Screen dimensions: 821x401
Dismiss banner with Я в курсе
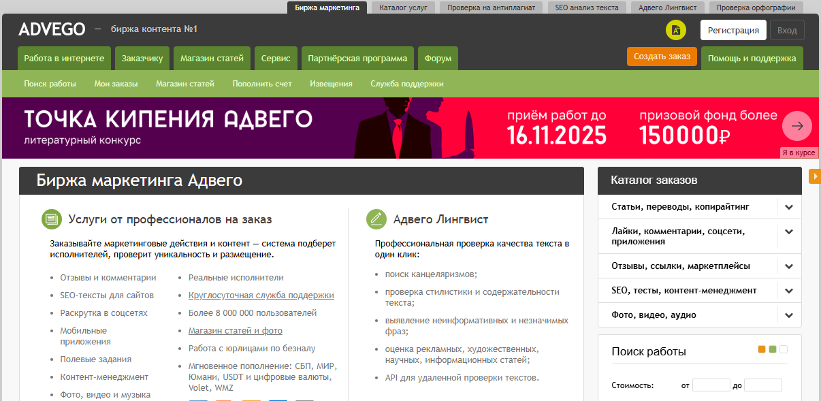point(799,153)
